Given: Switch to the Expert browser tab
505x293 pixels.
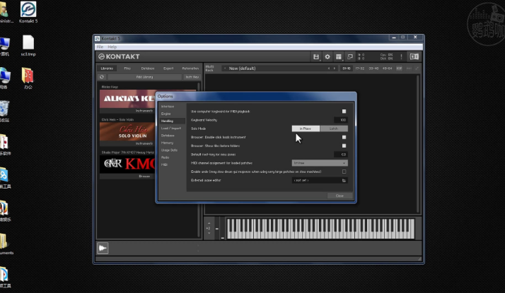Looking at the screenshot, I should click(x=168, y=68).
